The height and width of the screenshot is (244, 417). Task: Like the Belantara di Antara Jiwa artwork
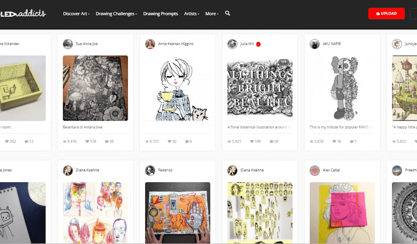pos(87,141)
